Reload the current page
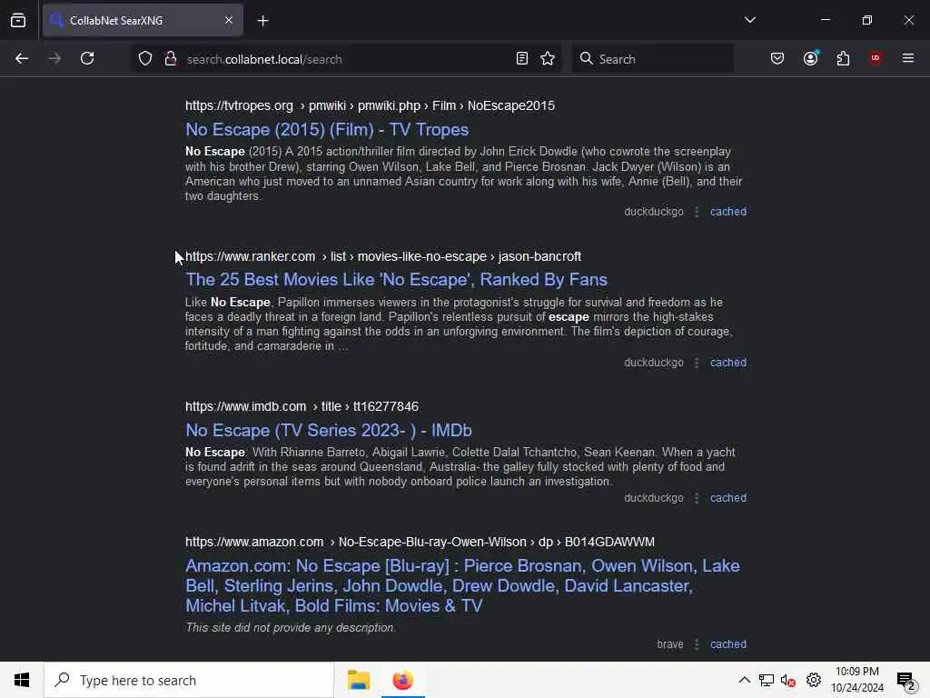This screenshot has height=698, width=930. pyautogui.click(x=87, y=58)
